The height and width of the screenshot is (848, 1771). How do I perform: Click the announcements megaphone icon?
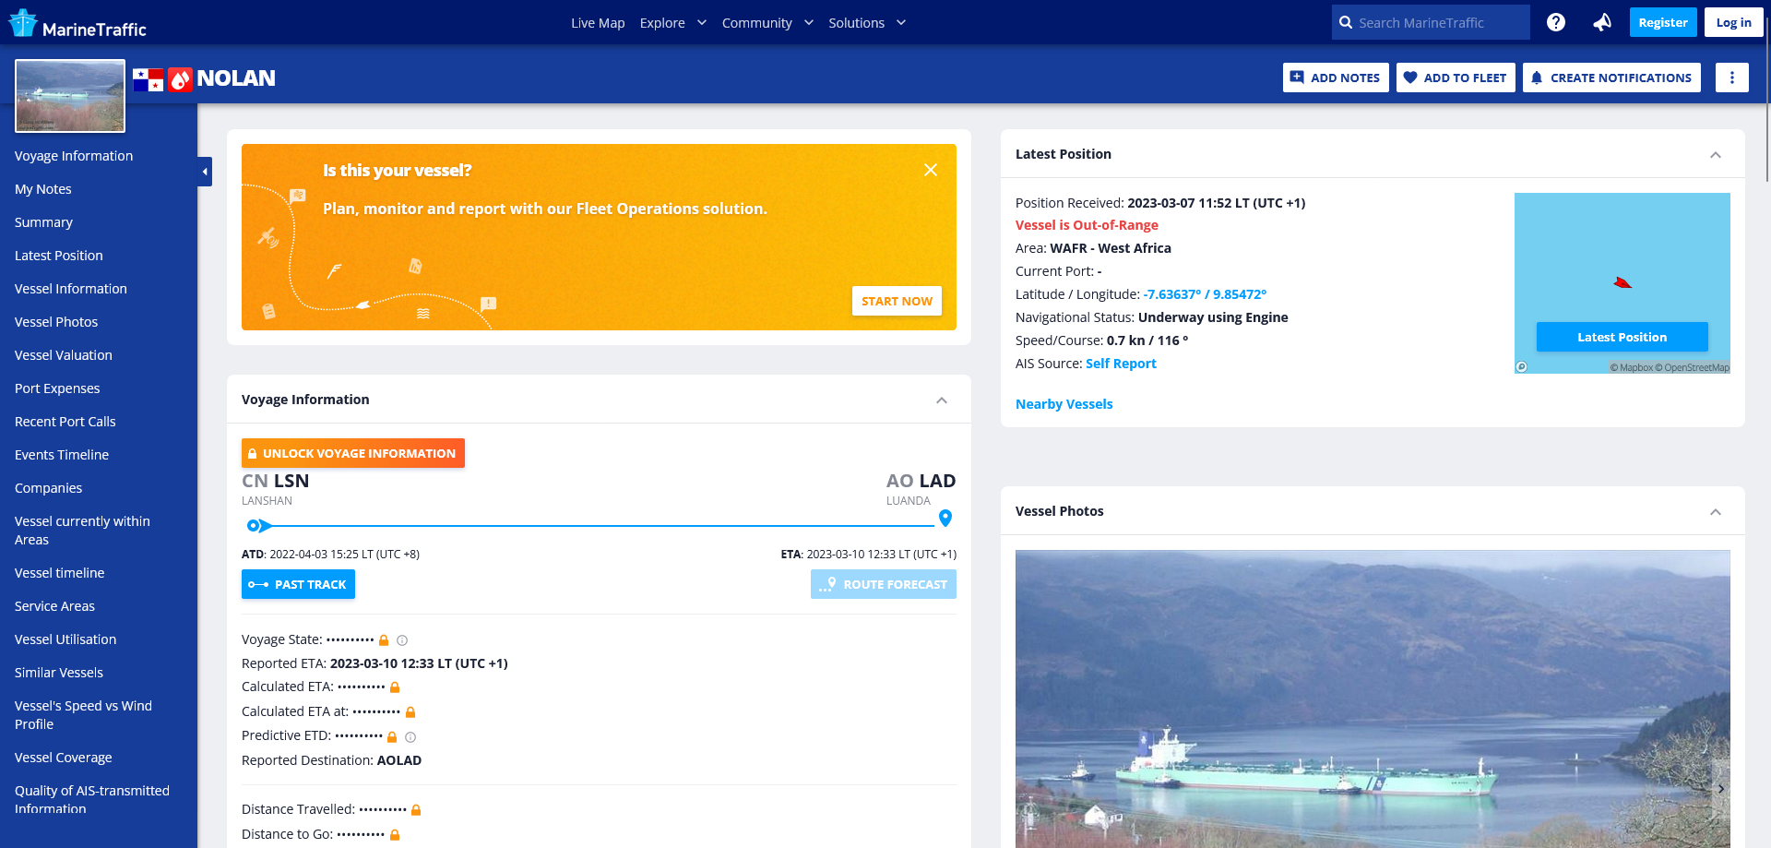click(x=1602, y=22)
